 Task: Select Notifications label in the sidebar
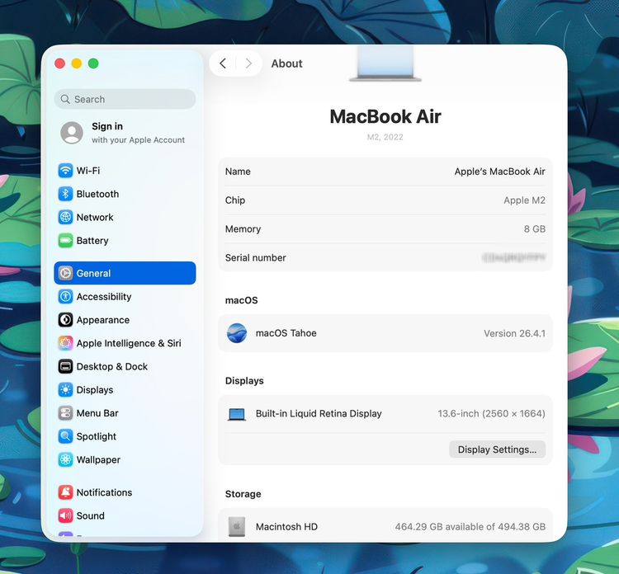104,492
